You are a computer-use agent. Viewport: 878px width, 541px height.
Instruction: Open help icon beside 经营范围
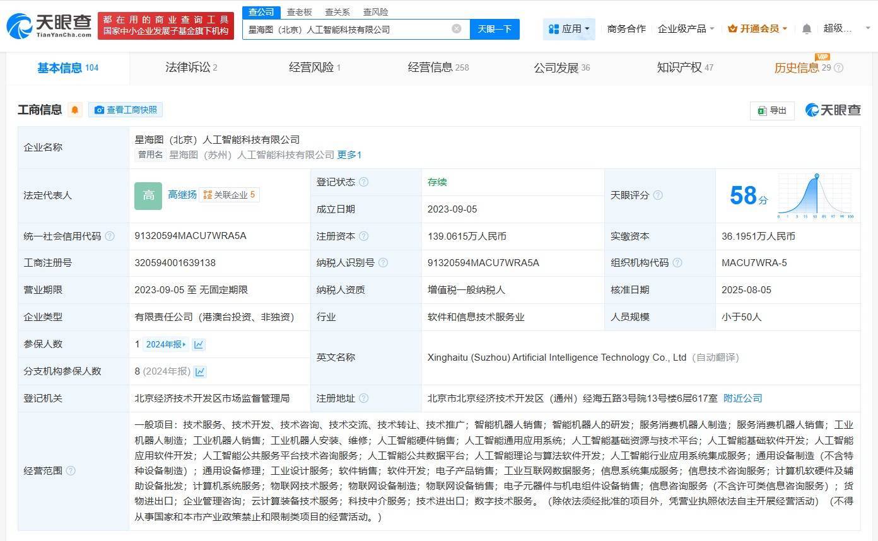[71, 471]
